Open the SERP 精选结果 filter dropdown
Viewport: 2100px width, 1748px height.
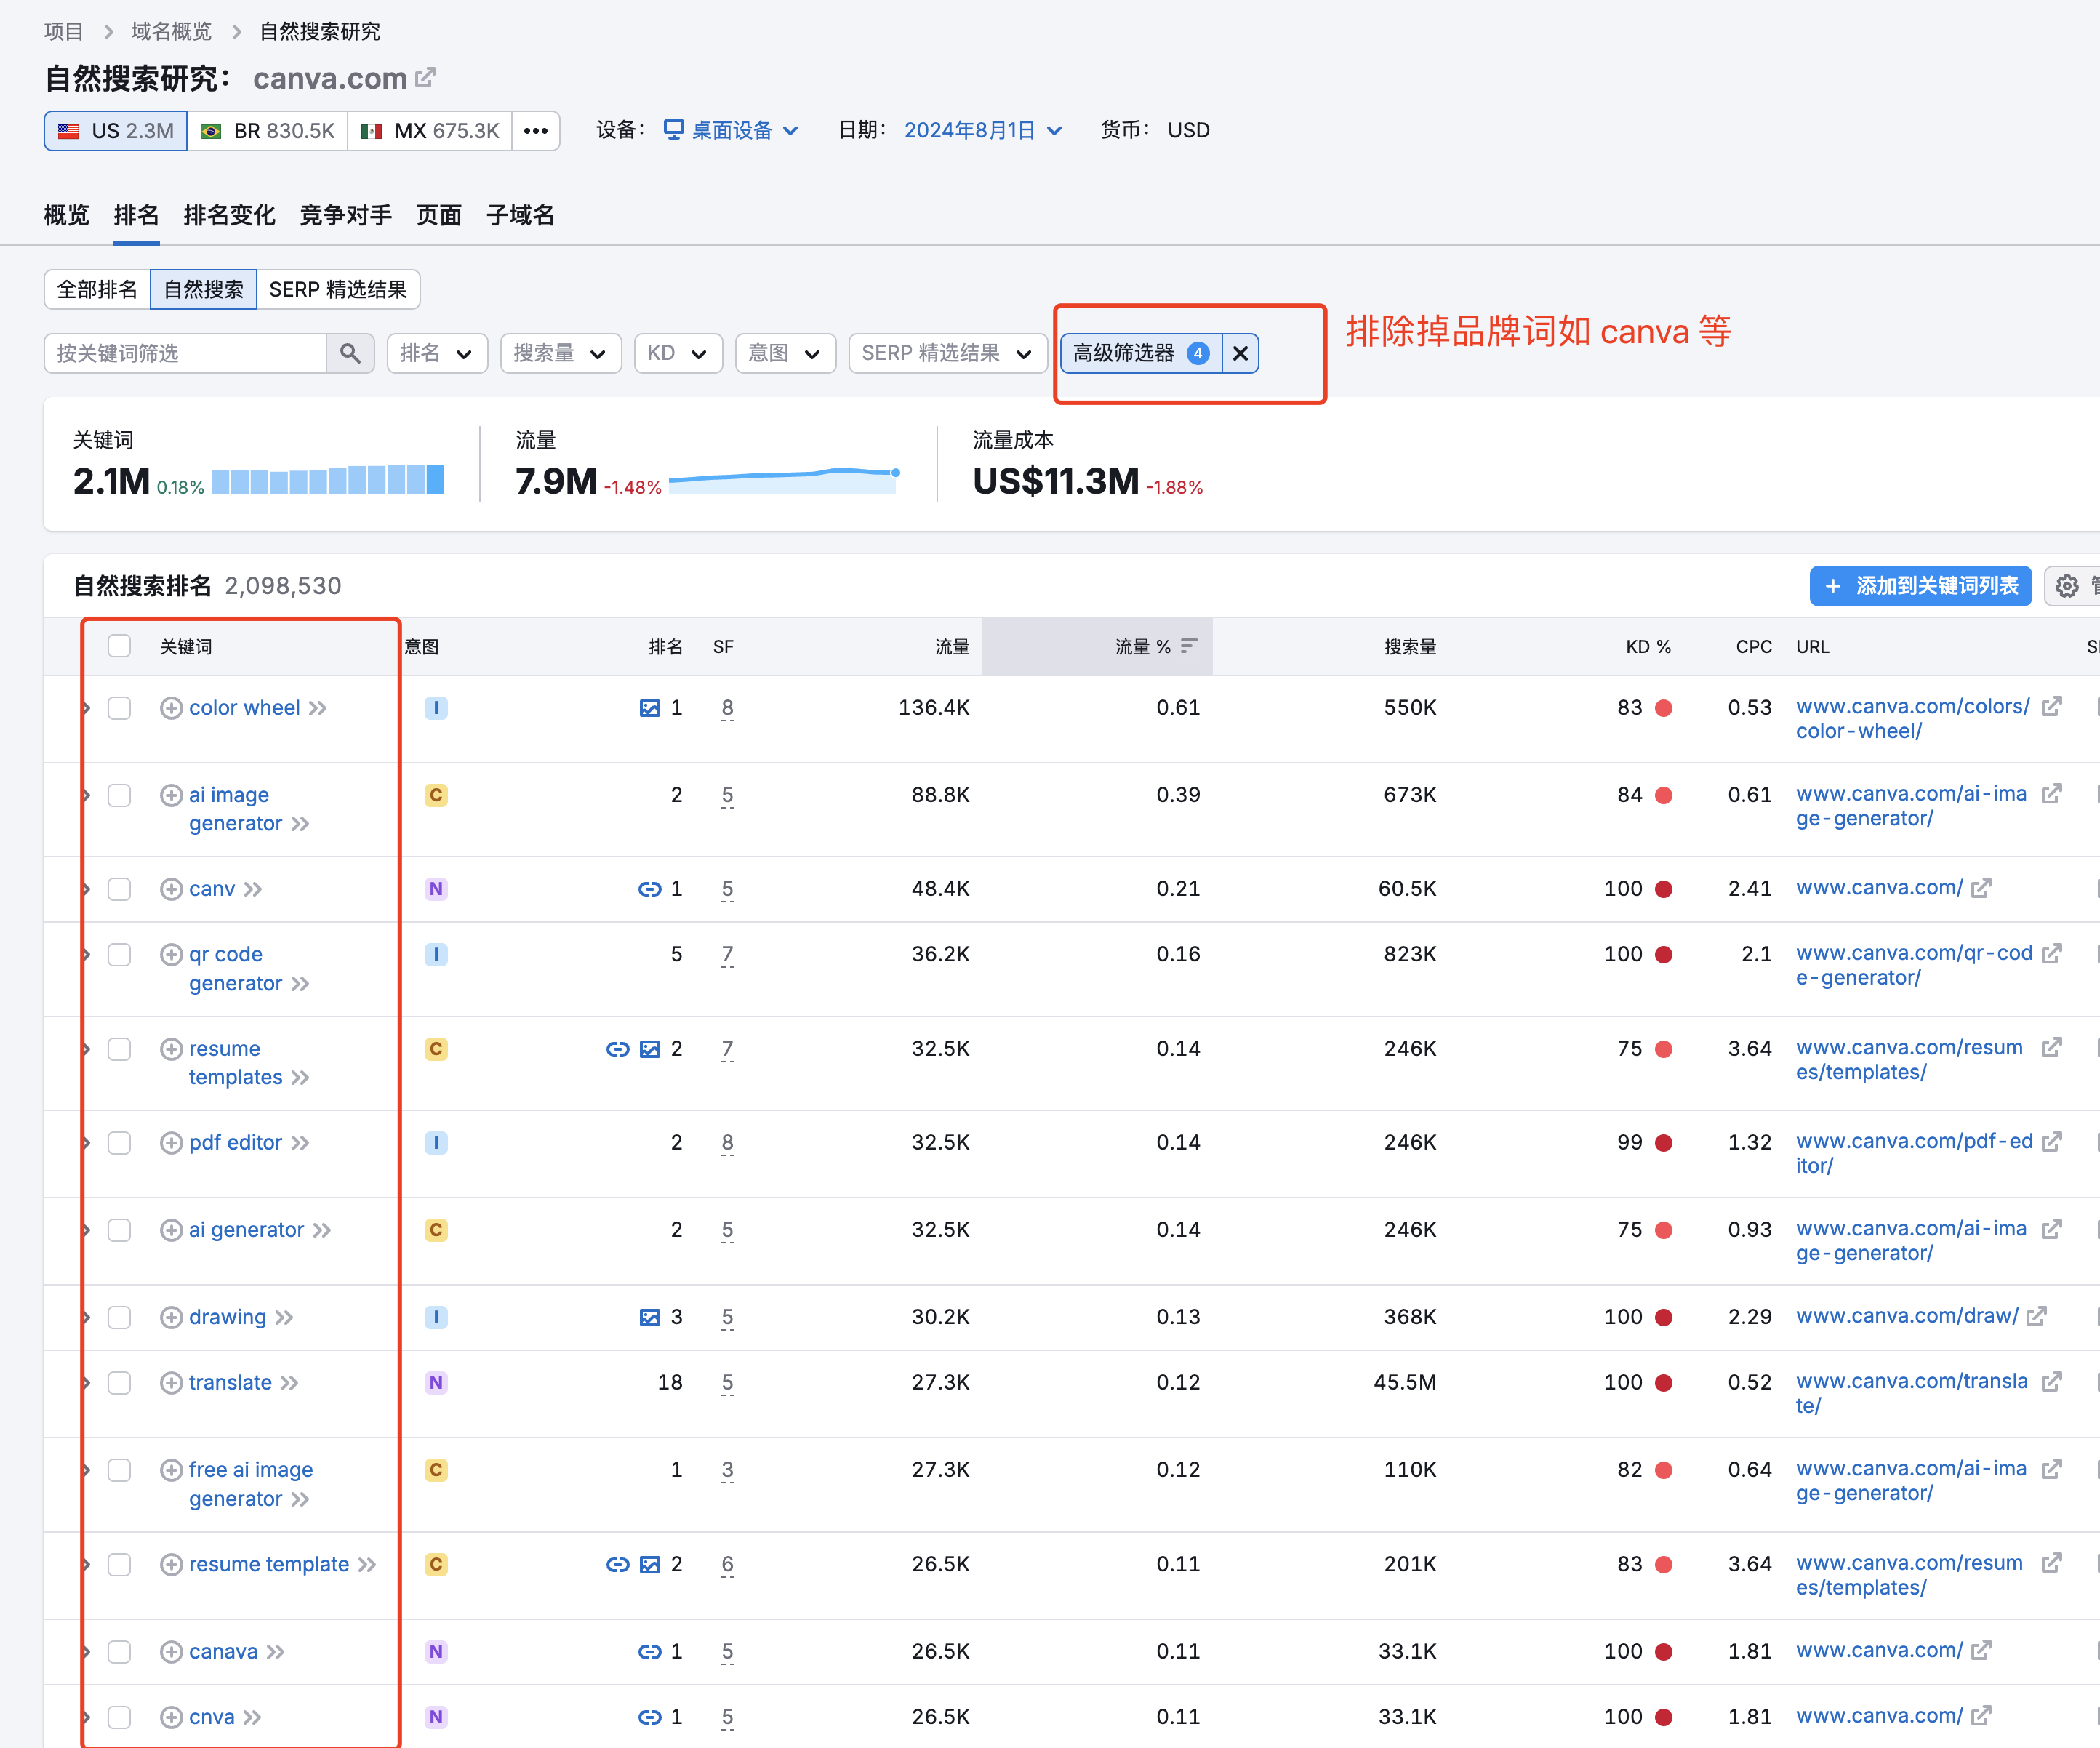click(x=947, y=353)
